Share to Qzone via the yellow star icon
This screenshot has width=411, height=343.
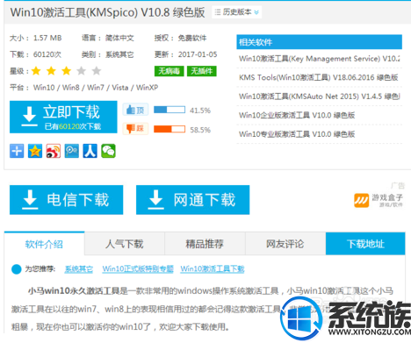click(x=35, y=151)
